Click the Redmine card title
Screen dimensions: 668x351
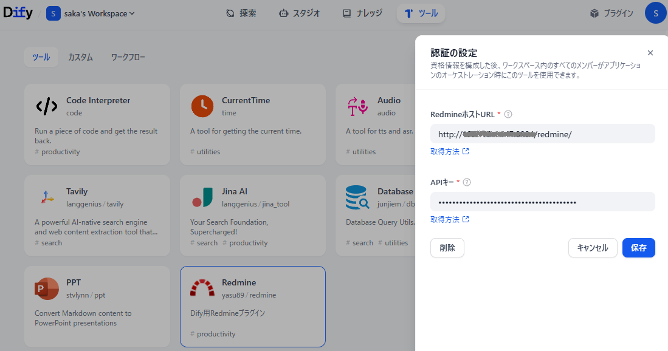tap(238, 282)
